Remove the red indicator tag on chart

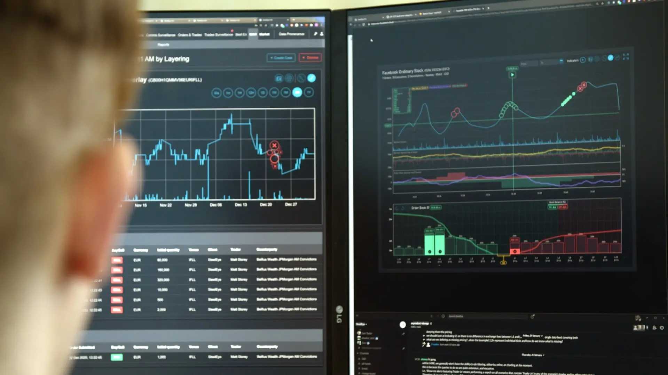(466, 85)
